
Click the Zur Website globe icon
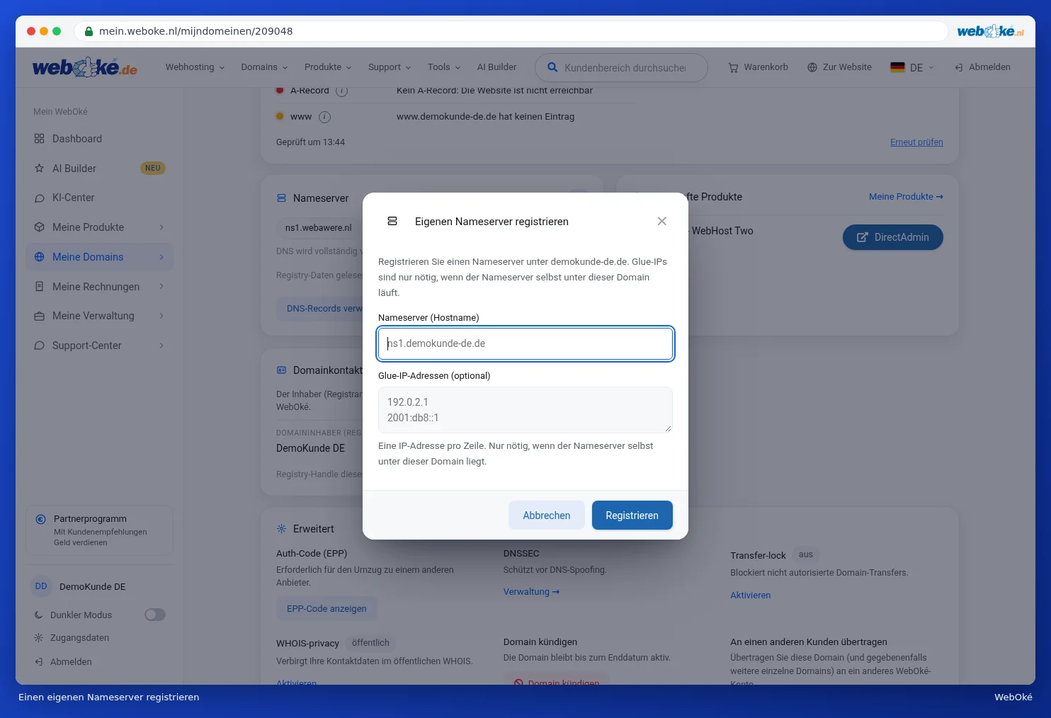(x=812, y=67)
